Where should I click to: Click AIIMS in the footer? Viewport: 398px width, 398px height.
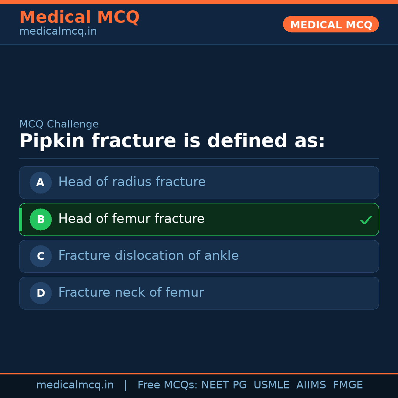point(311,385)
